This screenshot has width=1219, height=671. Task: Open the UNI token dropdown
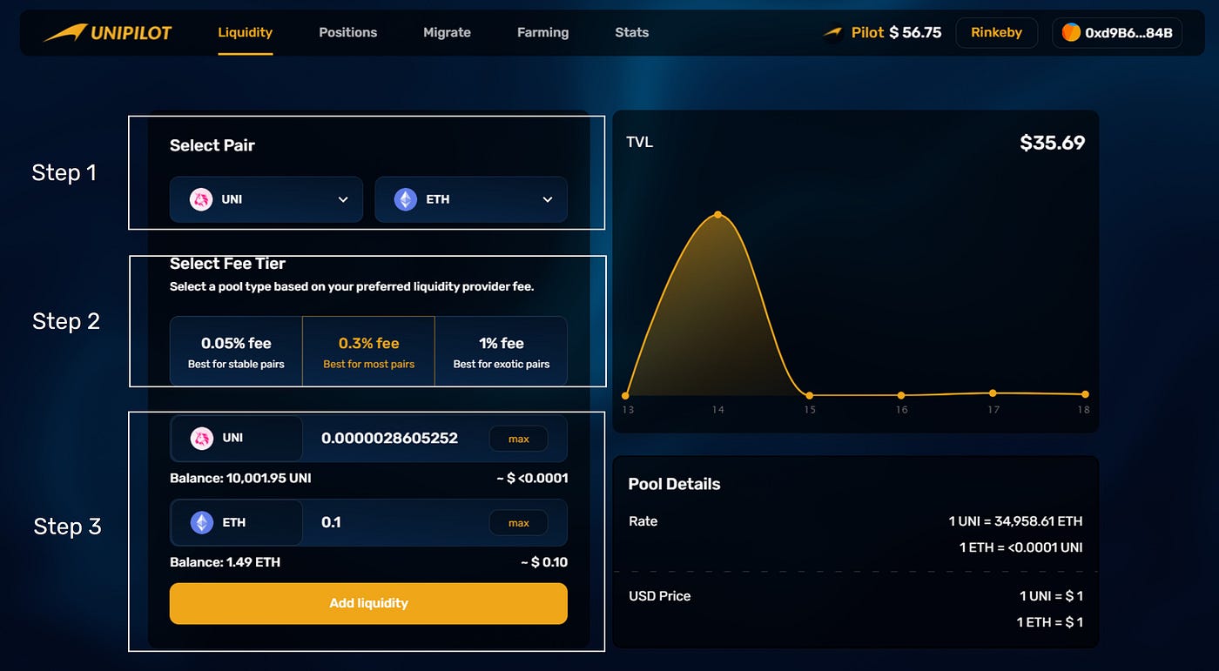pos(266,199)
